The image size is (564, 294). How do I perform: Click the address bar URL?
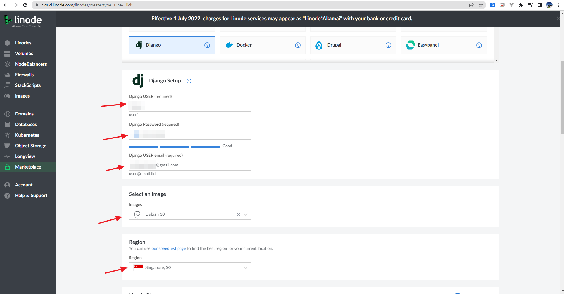point(87,5)
